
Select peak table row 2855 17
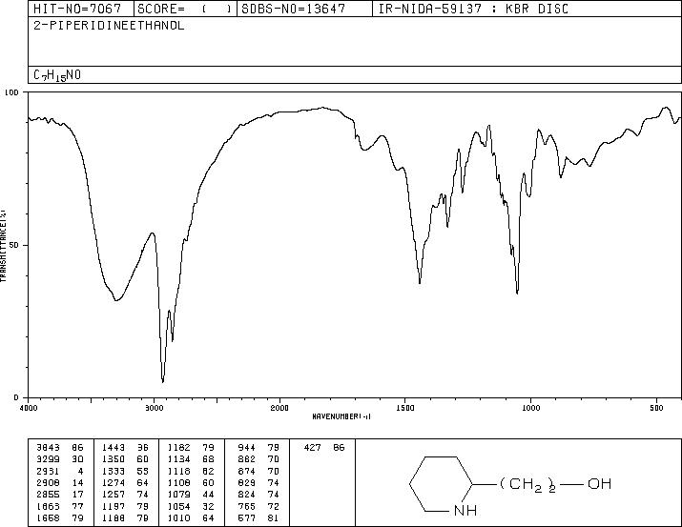click(x=60, y=495)
